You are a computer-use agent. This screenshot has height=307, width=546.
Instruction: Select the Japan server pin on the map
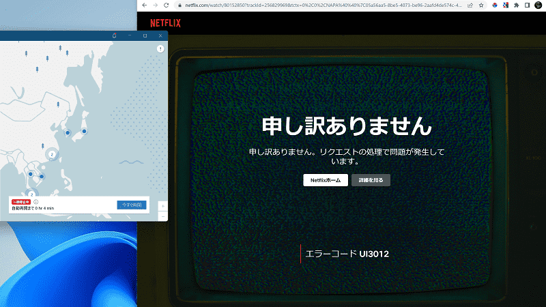[x=84, y=131]
